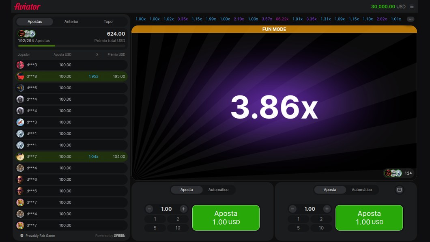Viewport: 430px width, 242px height.
Task: Expand round history with the three-dots button
Action: point(410,19)
